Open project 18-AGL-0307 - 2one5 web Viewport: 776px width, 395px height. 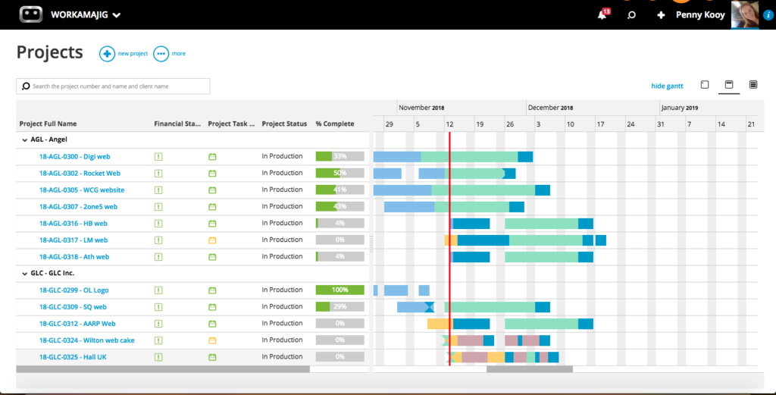tap(78, 207)
